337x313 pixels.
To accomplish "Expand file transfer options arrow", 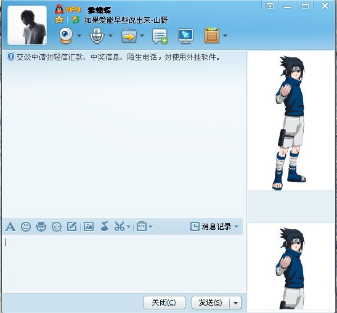I will tap(142, 36).
